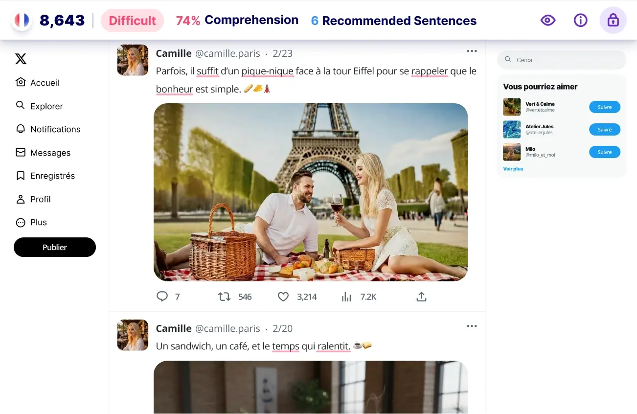Follow Atelier Jules with Suivre button
This screenshot has width=637, height=414.
605,130
